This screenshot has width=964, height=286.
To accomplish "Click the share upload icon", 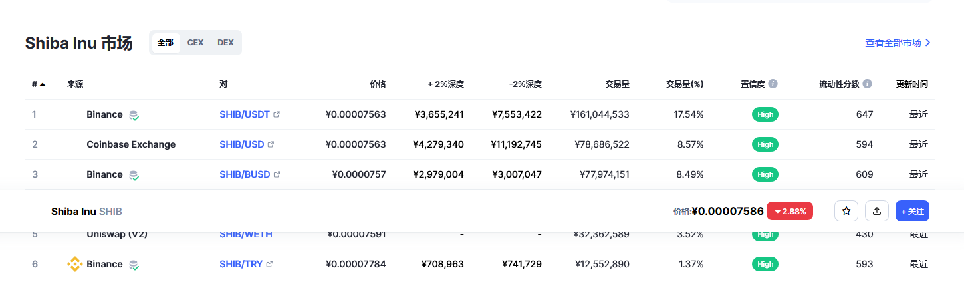I will click(x=877, y=211).
